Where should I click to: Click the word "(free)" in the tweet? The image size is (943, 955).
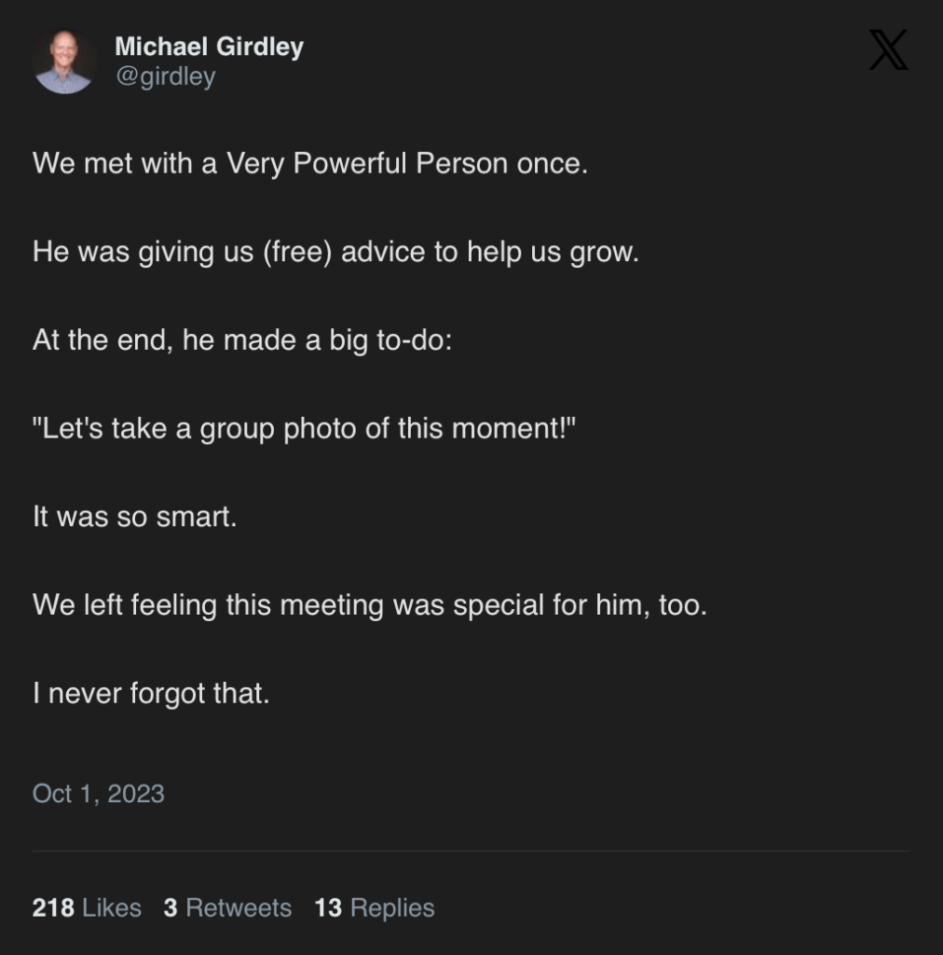[x=302, y=252]
